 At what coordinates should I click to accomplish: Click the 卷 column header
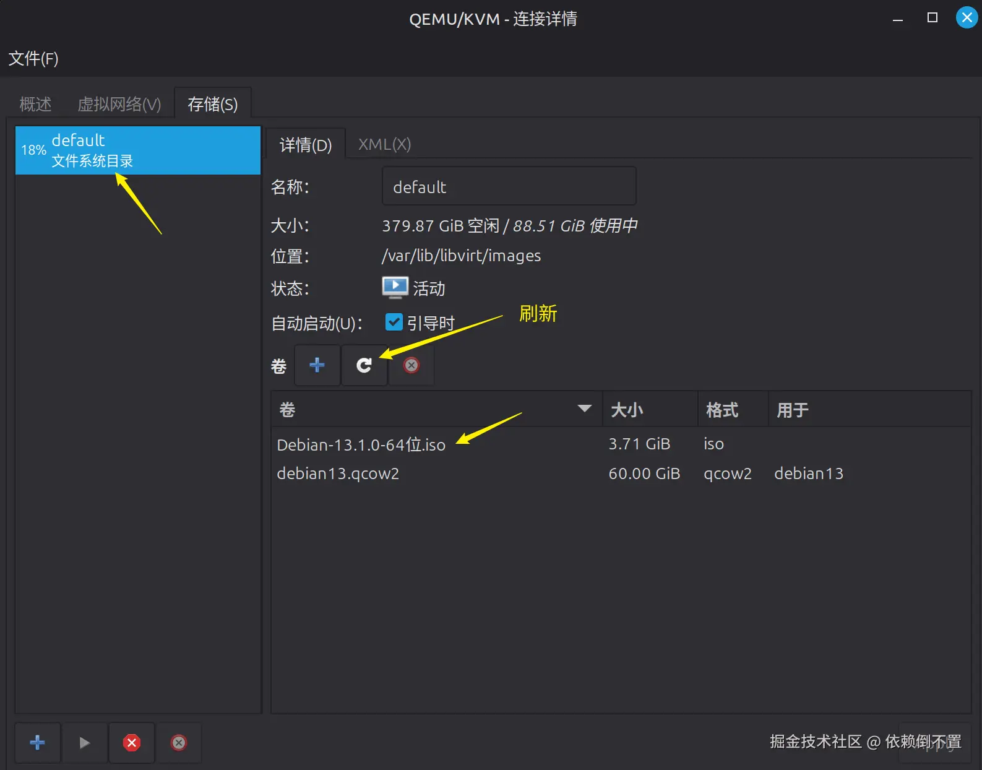(x=436, y=409)
